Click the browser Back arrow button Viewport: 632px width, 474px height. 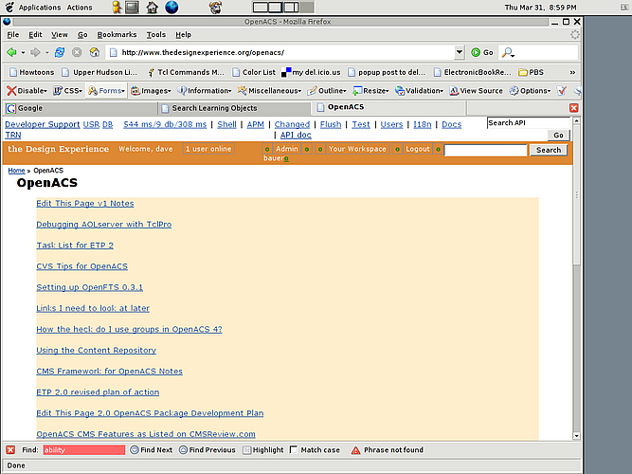tap(12, 52)
